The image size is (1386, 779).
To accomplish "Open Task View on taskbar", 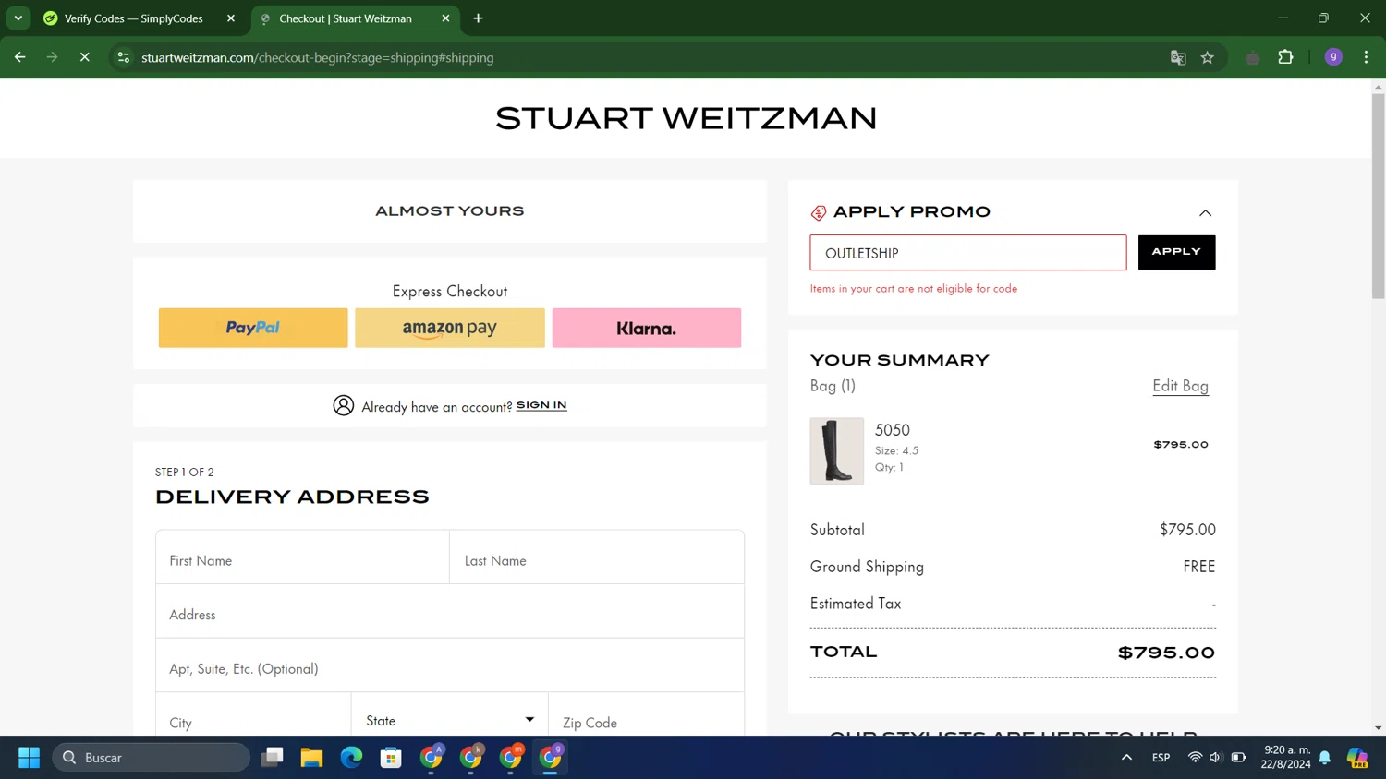I will coord(272,758).
